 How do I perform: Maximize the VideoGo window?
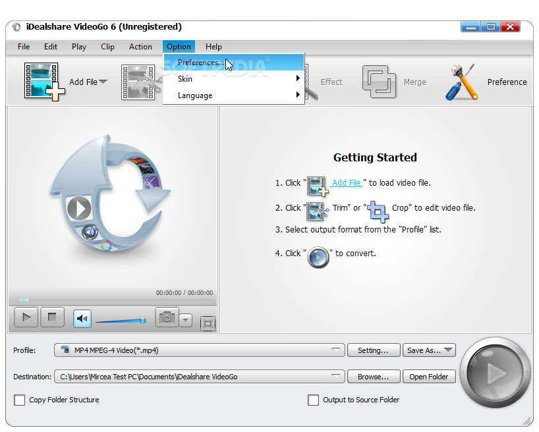491,27
